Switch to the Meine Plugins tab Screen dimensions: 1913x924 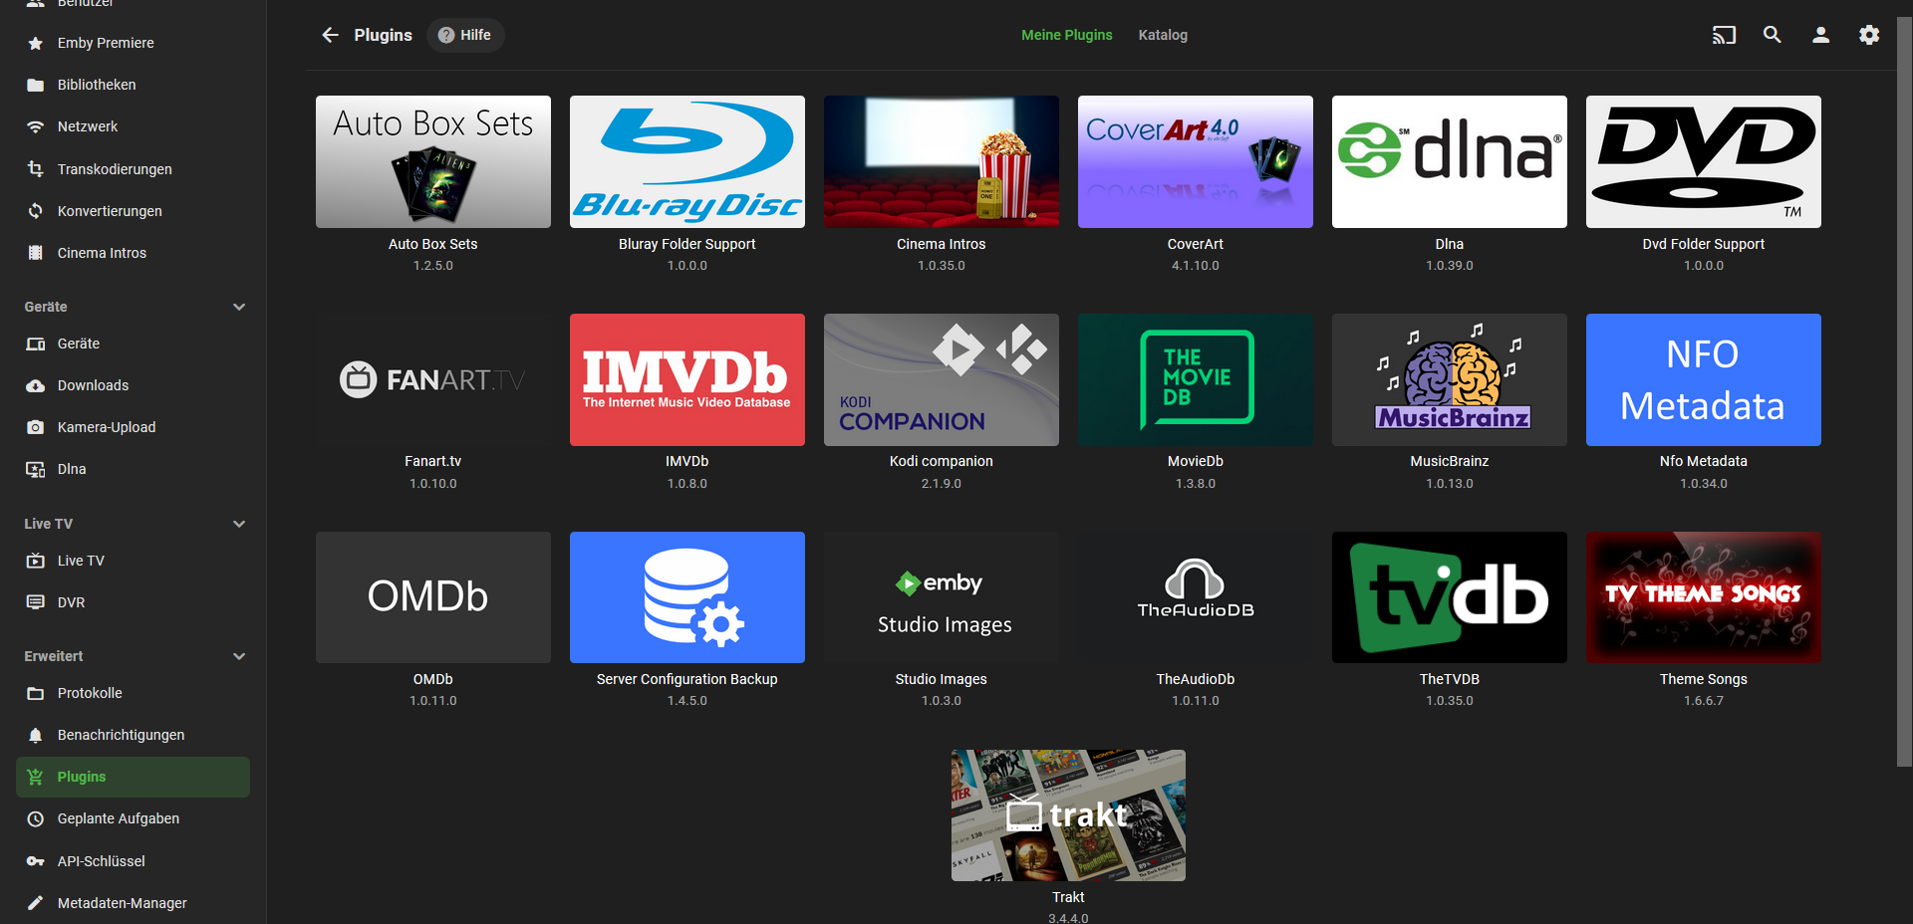click(x=1066, y=35)
